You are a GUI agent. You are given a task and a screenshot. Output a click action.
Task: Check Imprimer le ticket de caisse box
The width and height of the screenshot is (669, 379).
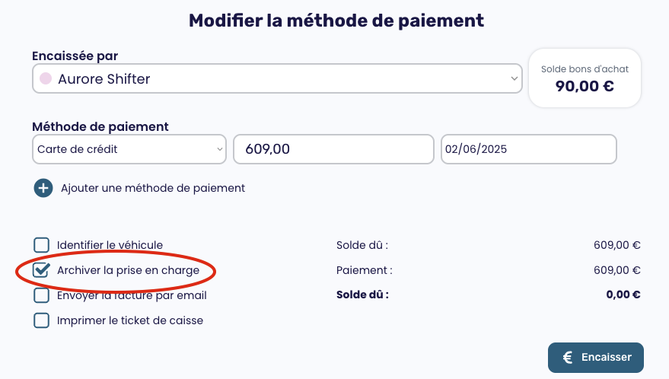coord(41,320)
